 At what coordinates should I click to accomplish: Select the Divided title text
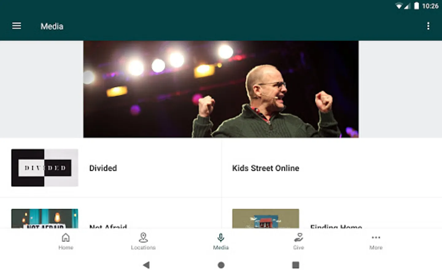tap(103, 168)
